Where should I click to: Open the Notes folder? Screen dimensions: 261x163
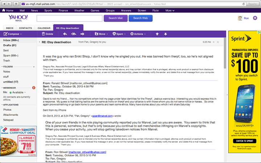click(7, 72)
